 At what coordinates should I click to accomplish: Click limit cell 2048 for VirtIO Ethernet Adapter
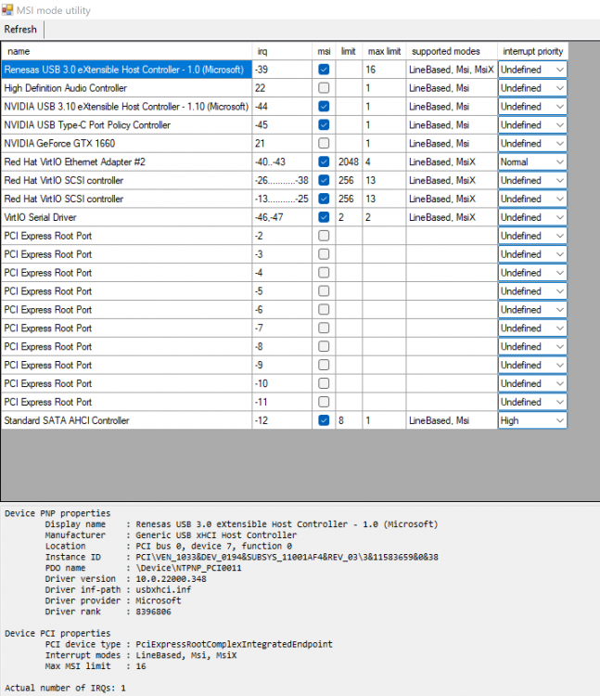tap(349, 161)
